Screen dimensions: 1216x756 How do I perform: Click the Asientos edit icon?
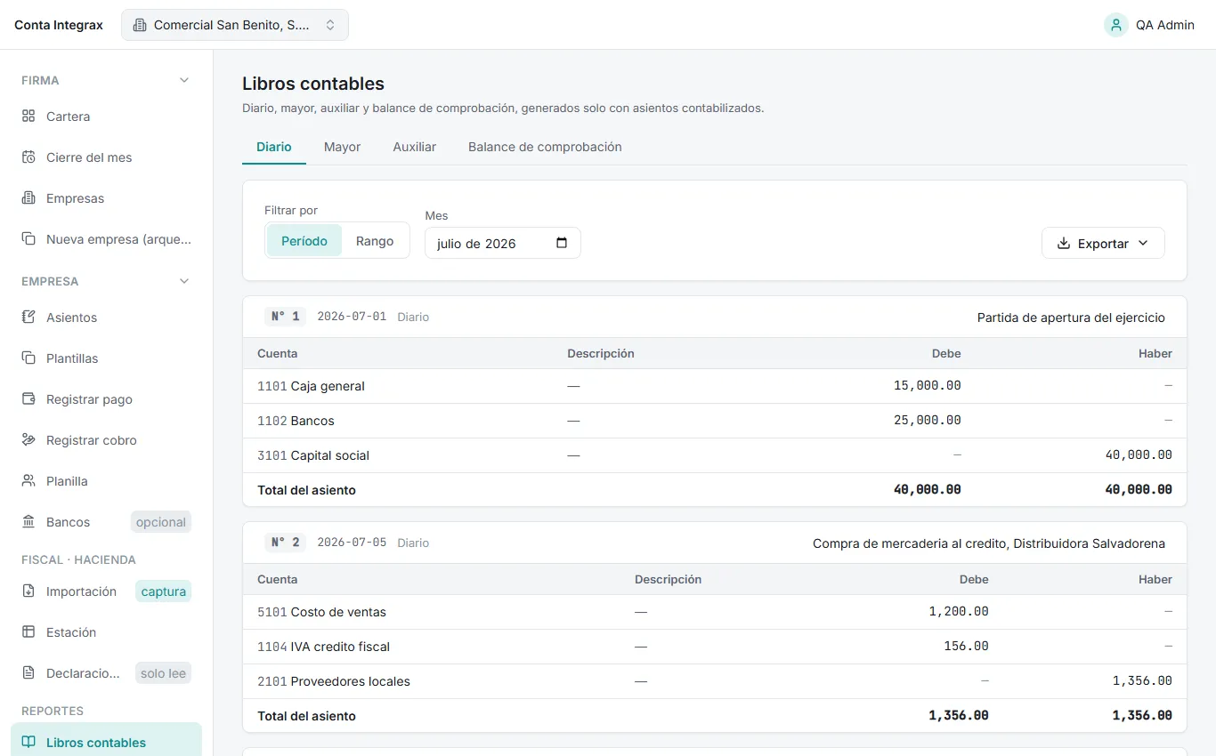click(x=28, y=318)
